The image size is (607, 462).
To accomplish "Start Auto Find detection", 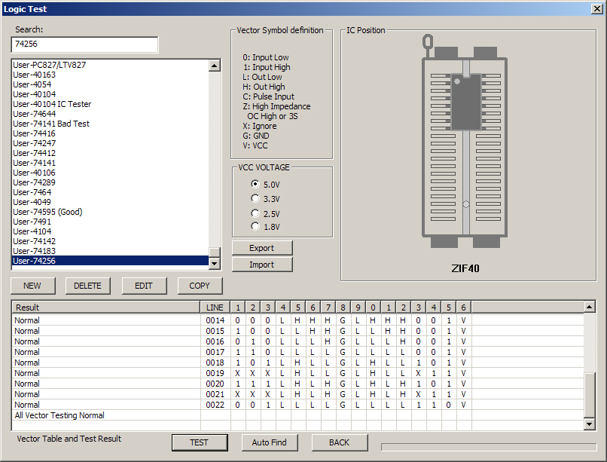I will pos(269,442).
